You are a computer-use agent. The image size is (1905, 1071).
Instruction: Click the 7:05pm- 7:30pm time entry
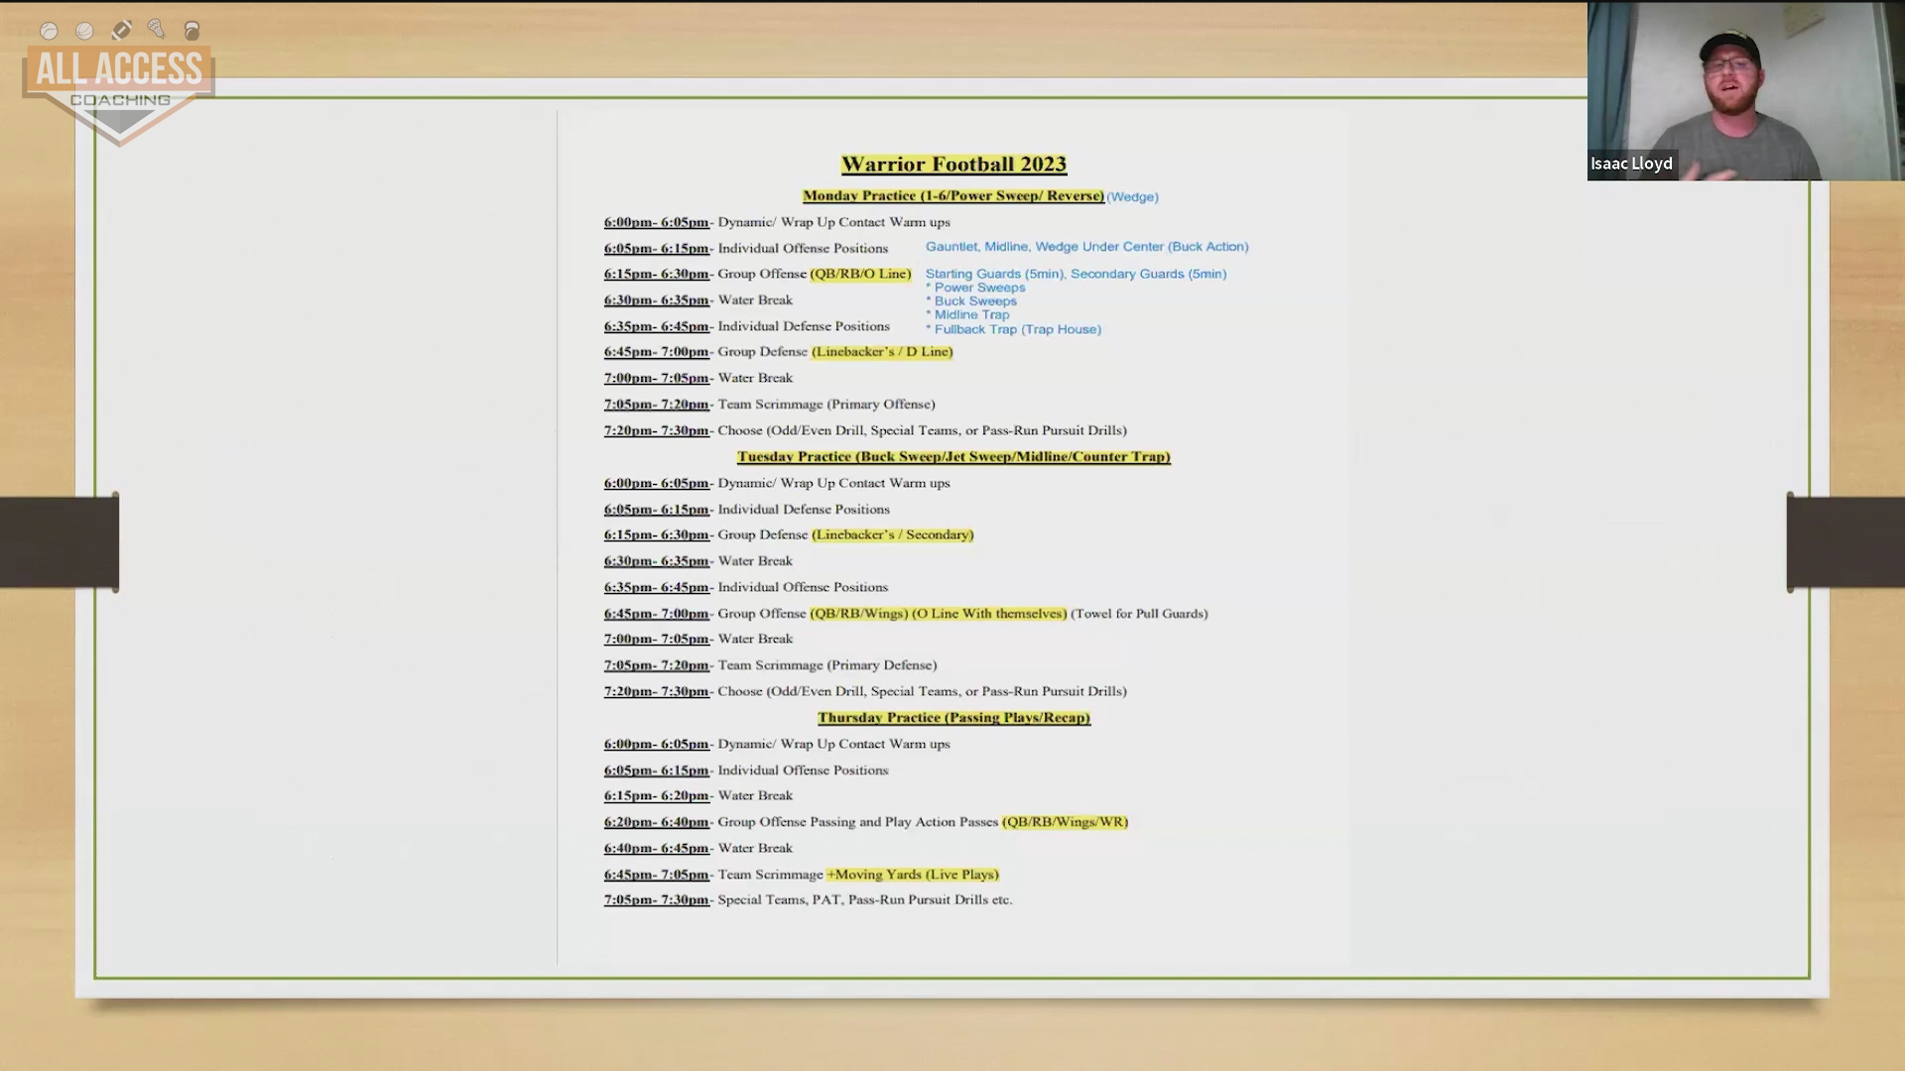656,900
